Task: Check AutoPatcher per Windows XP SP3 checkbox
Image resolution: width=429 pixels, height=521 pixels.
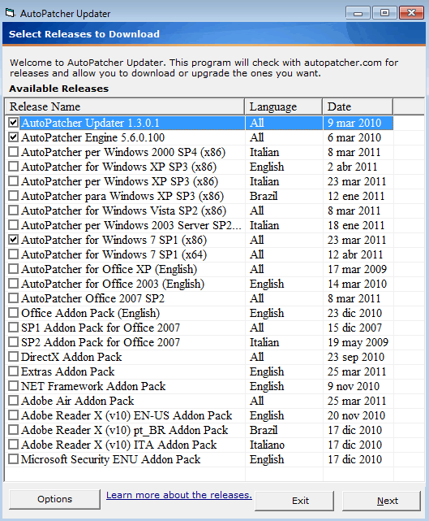Action: tap(13, 181)
